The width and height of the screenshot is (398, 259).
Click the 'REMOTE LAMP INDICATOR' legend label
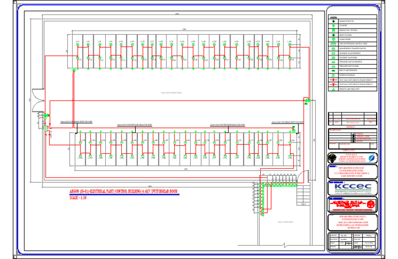point(349,89)
